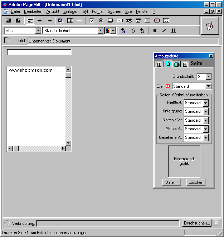This screenshot has width=224, height=237.
Task: Apply bold formatting with B icon
Action: (x=155, y=31)
